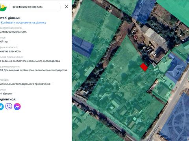Screen dimensions: 189x141
Task: Share parcel via Viber icon
Action: pyautogui.click(x=9, y=107)
